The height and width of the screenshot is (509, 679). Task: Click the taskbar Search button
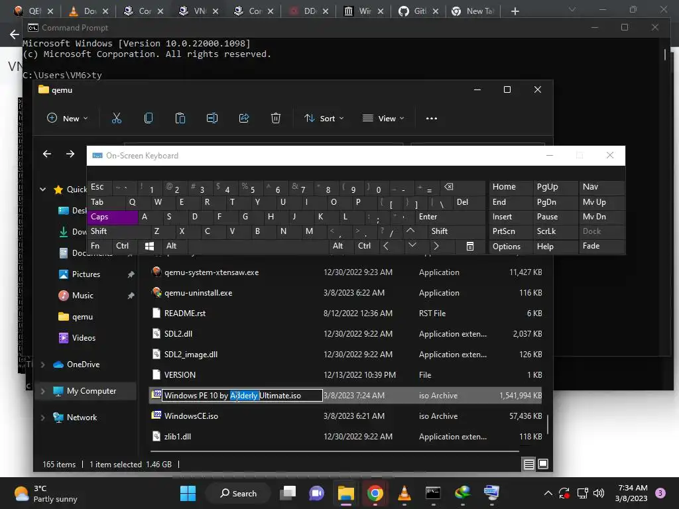point(238,493)
